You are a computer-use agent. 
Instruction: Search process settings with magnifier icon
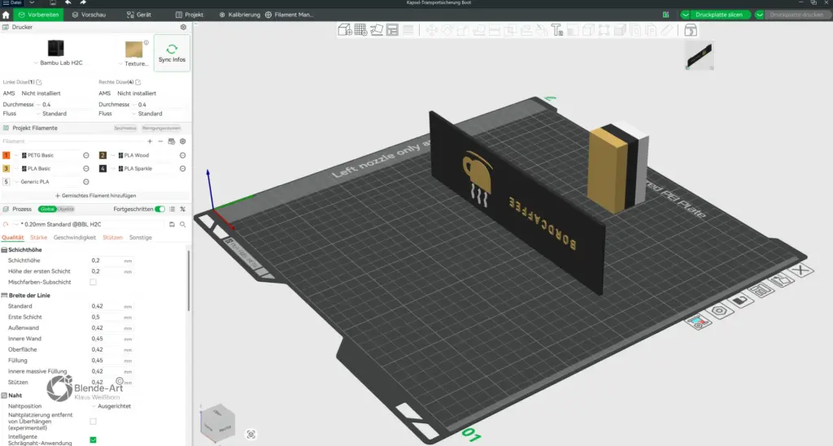pyautogui.click(x=183, y=224)
